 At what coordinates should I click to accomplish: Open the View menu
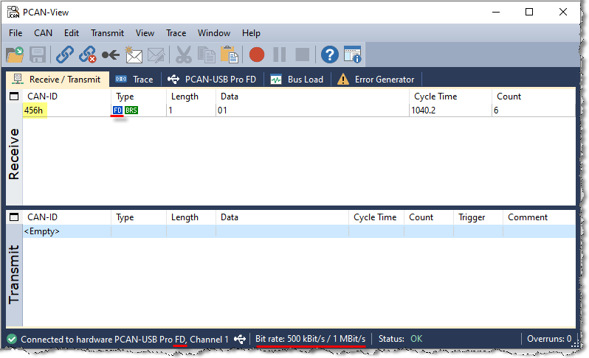pos(145,33)
